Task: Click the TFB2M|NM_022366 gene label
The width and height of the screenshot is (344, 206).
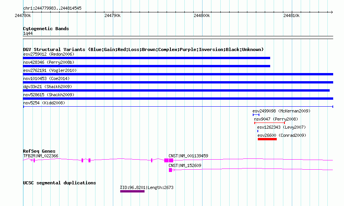Action: click(41, 156)
